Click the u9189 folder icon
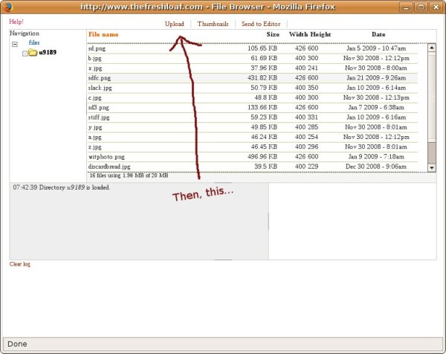Screen dimensions: 446x354 [x=33, y=53]
